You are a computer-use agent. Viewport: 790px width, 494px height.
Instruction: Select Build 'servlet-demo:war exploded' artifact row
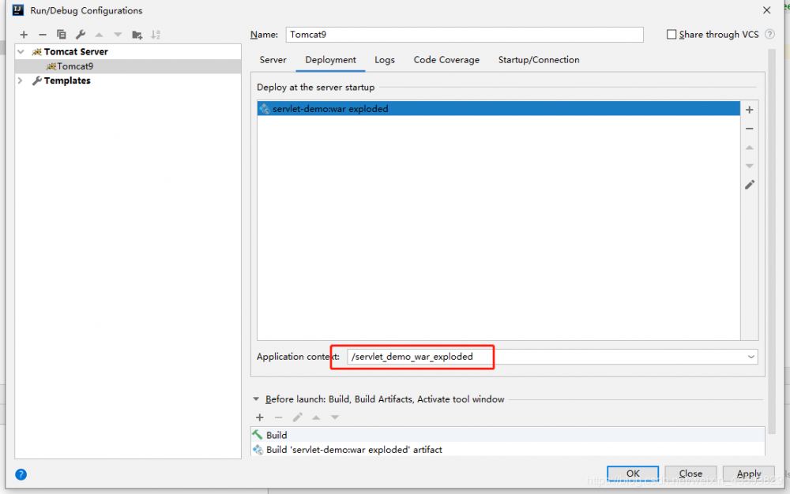[507, 449]
